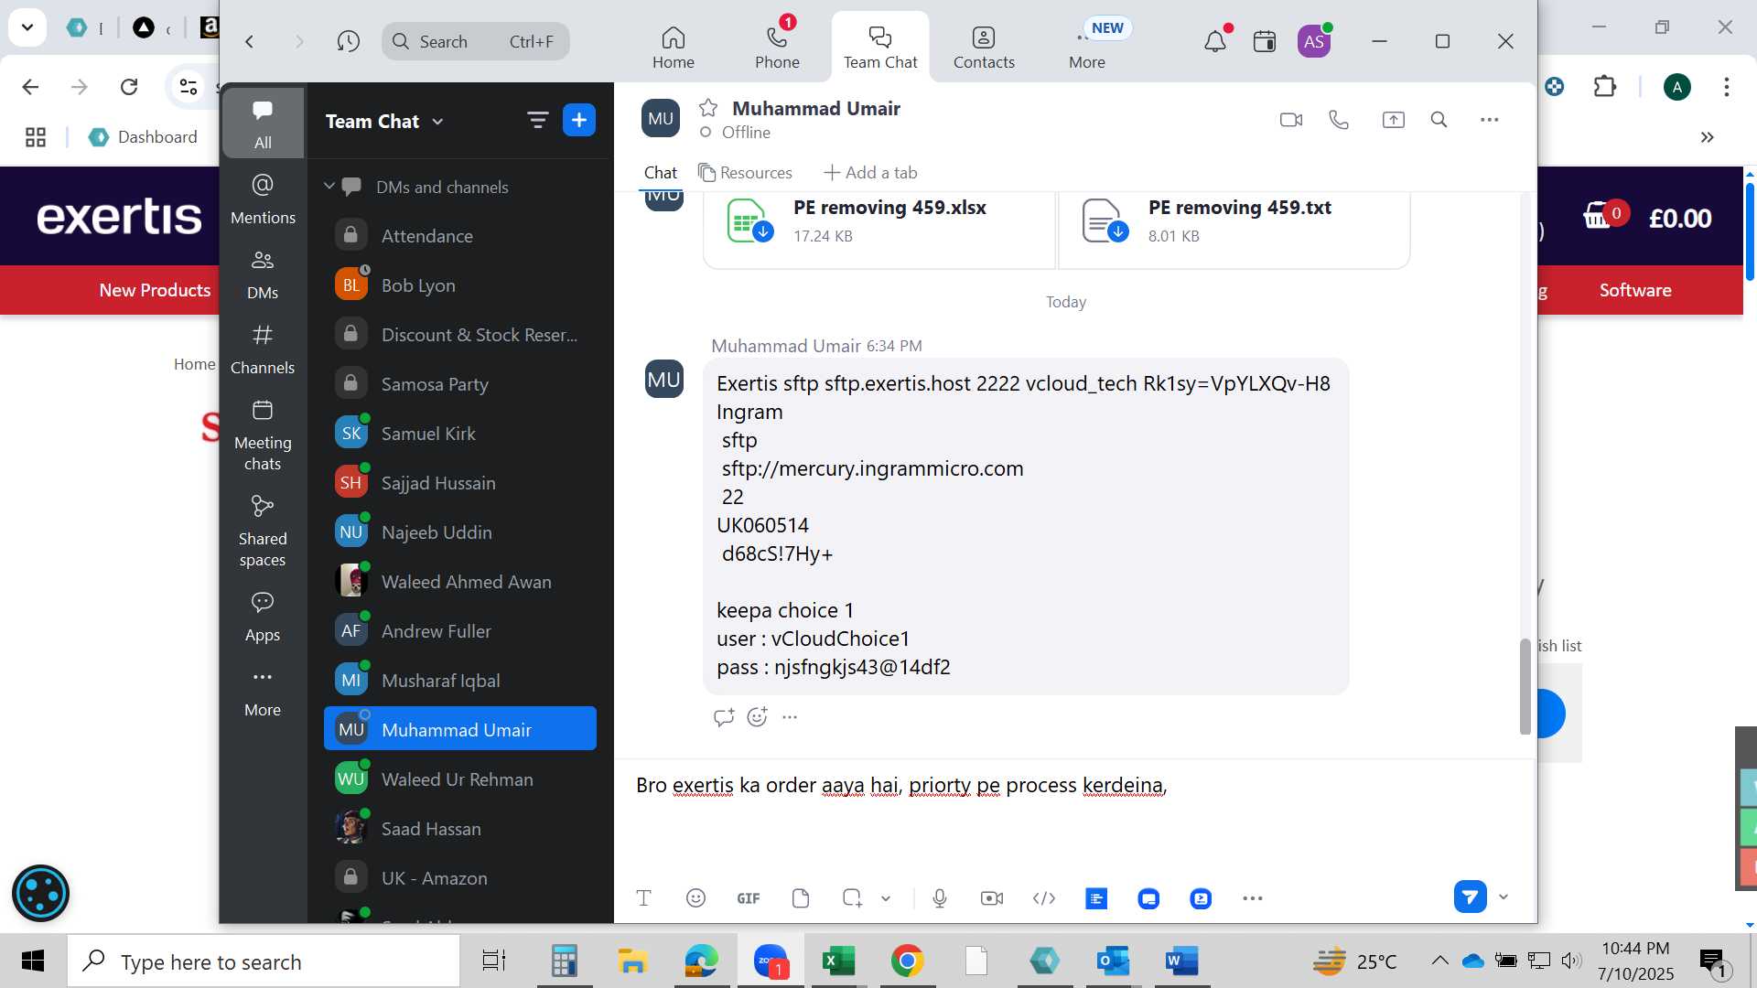Viewport: 1757px width, 988px height.
Task: Open the chat list filter icon
Action: coord(537,120)
